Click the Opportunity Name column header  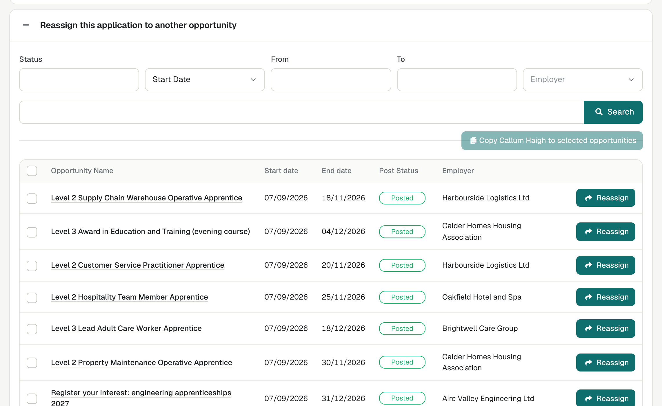(x=82, y=171)
